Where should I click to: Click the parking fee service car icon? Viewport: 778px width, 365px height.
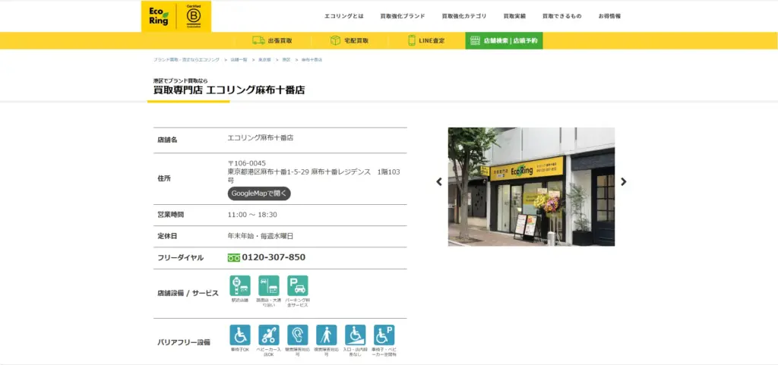[x=297, y=286]
